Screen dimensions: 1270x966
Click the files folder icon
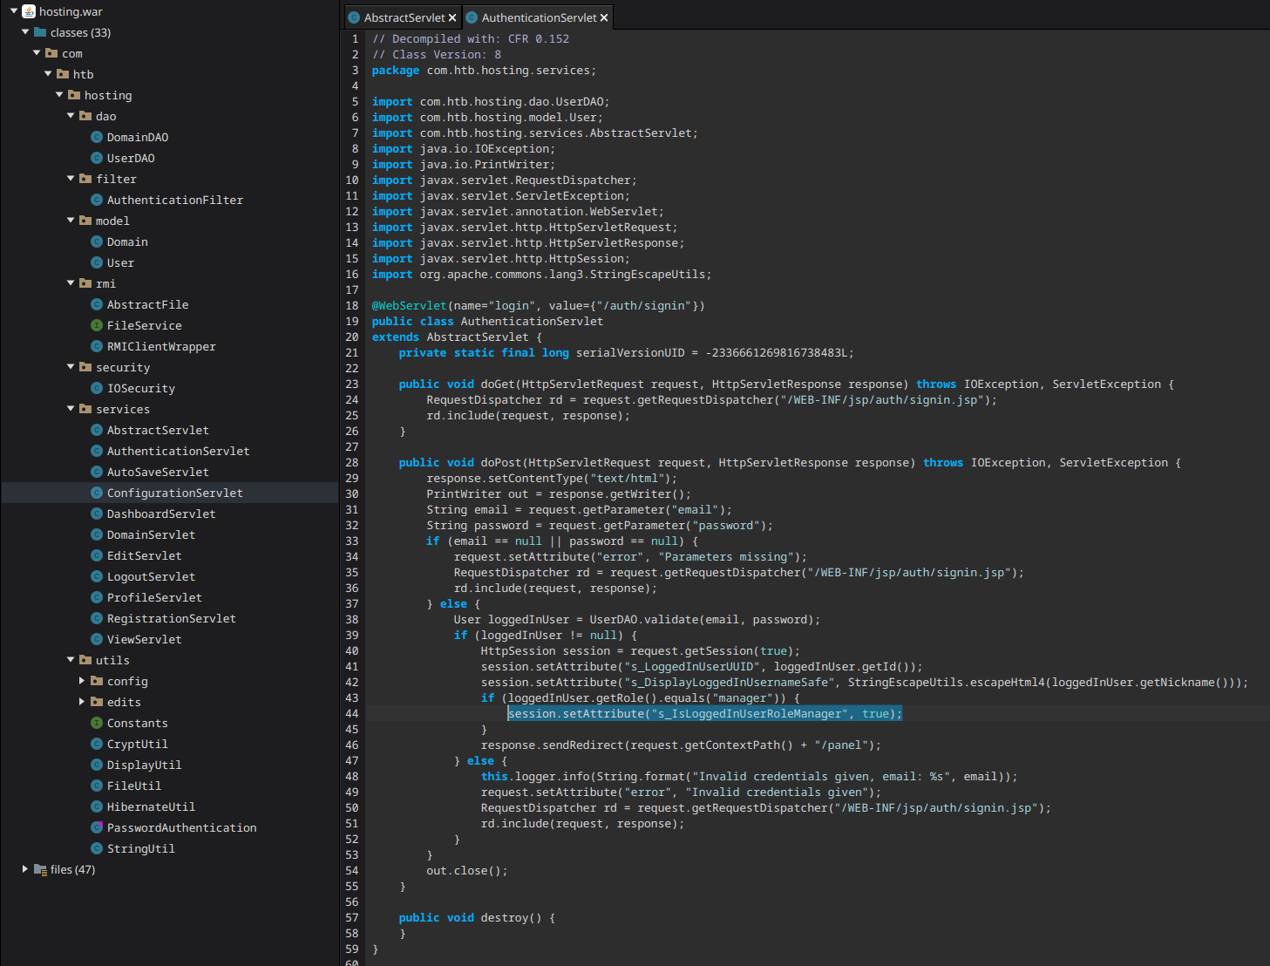pyautogui.click(x=40, y=869)
